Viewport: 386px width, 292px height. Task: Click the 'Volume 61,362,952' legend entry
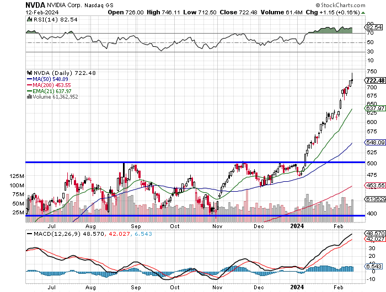[55, 96]
